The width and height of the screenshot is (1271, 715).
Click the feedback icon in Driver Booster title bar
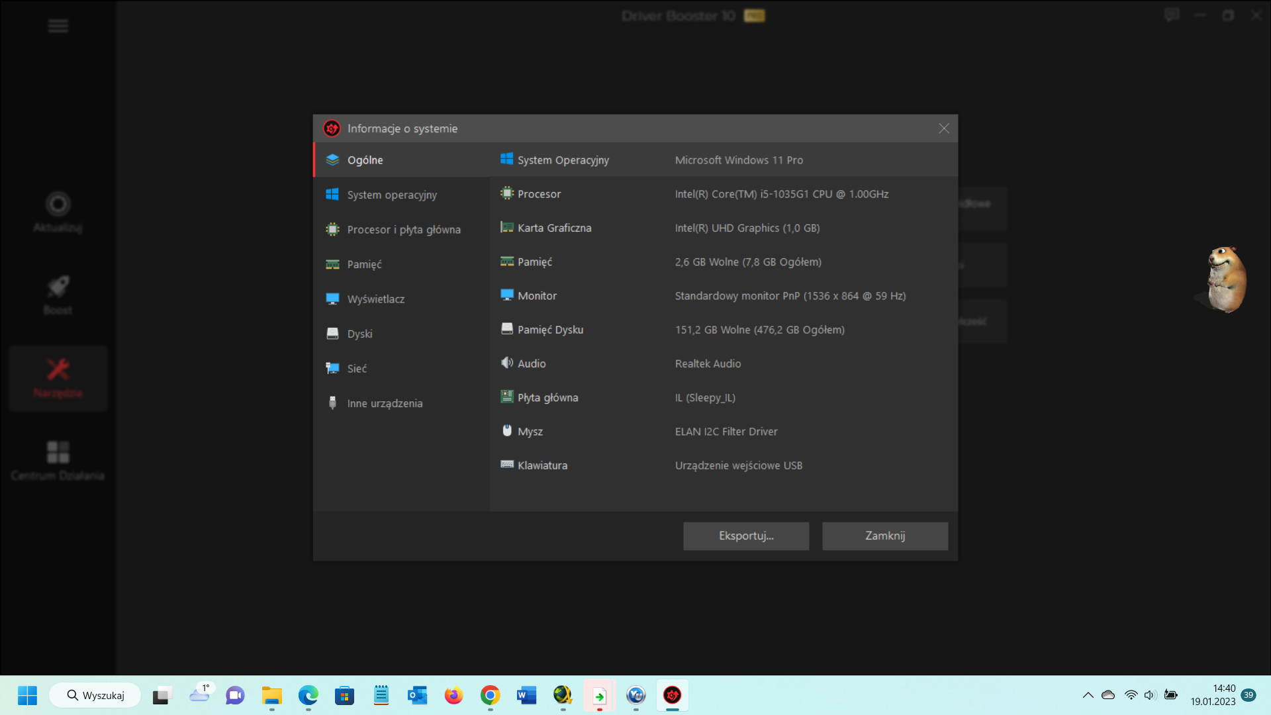coord(1172,15)
